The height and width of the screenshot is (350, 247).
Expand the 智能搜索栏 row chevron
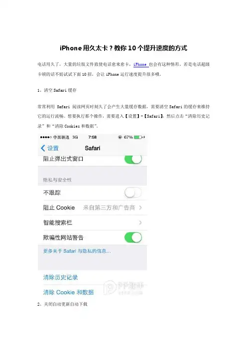coord(140,222)
